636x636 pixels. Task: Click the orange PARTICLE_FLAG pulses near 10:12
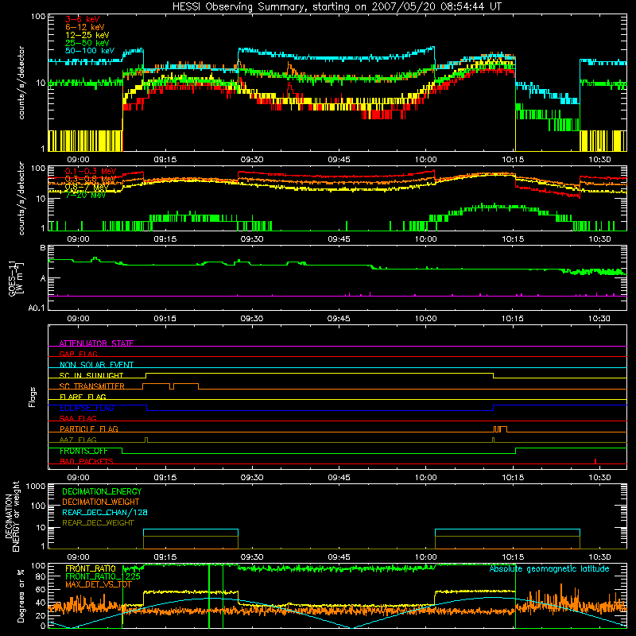(x=500, y=429)
